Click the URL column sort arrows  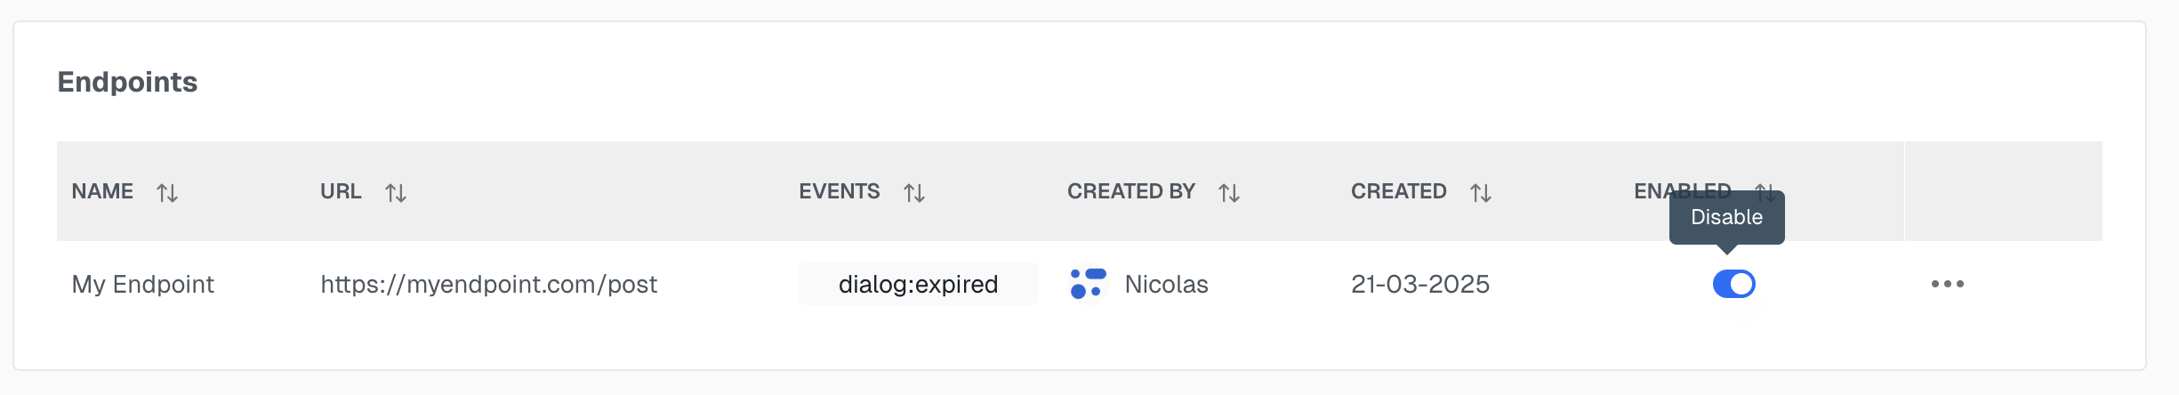point(396,193)
